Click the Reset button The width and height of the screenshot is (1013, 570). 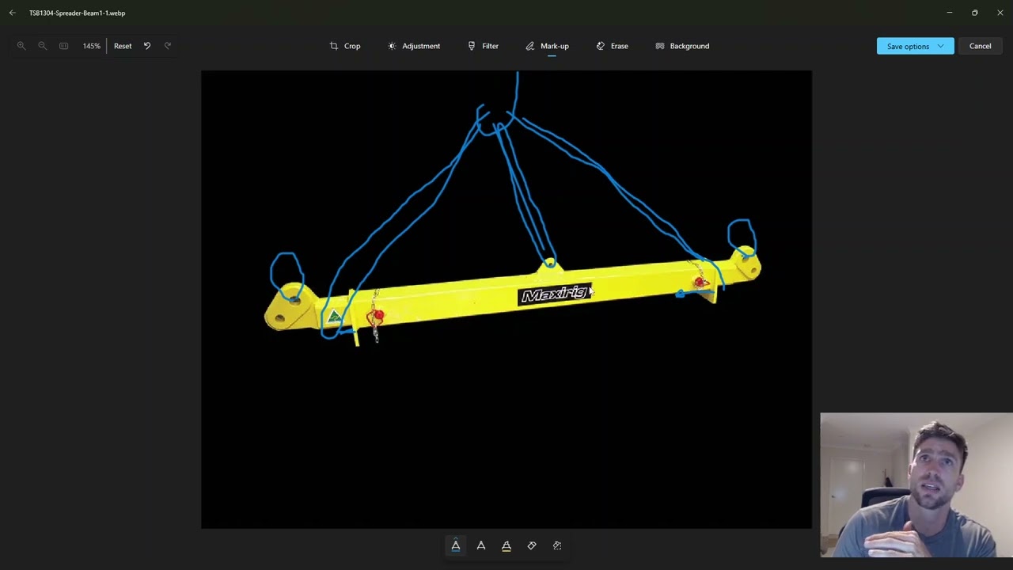(x=123, y=46)
